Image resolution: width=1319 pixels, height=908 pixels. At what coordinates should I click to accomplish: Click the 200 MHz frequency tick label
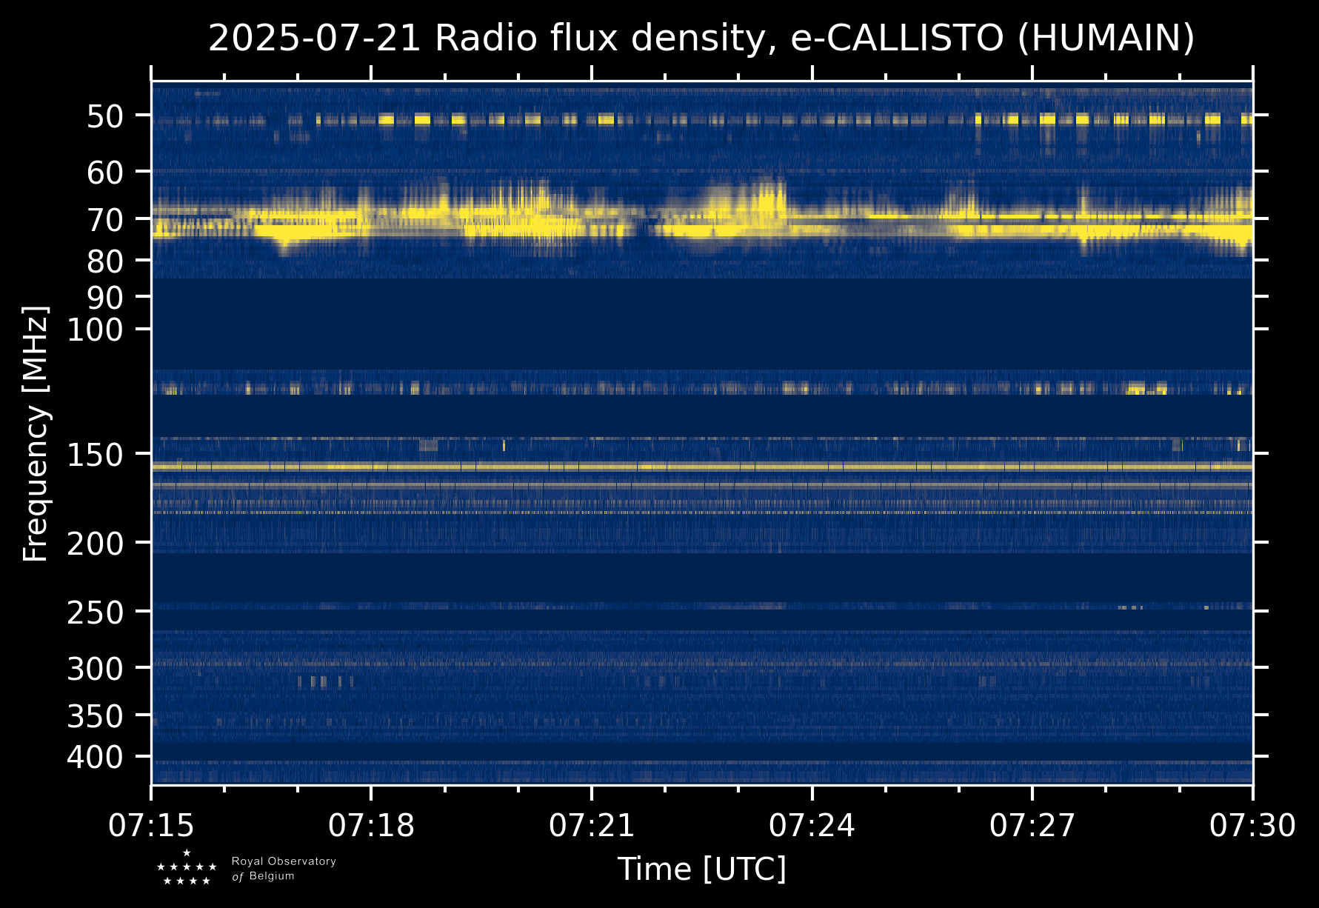pos(95,544)
